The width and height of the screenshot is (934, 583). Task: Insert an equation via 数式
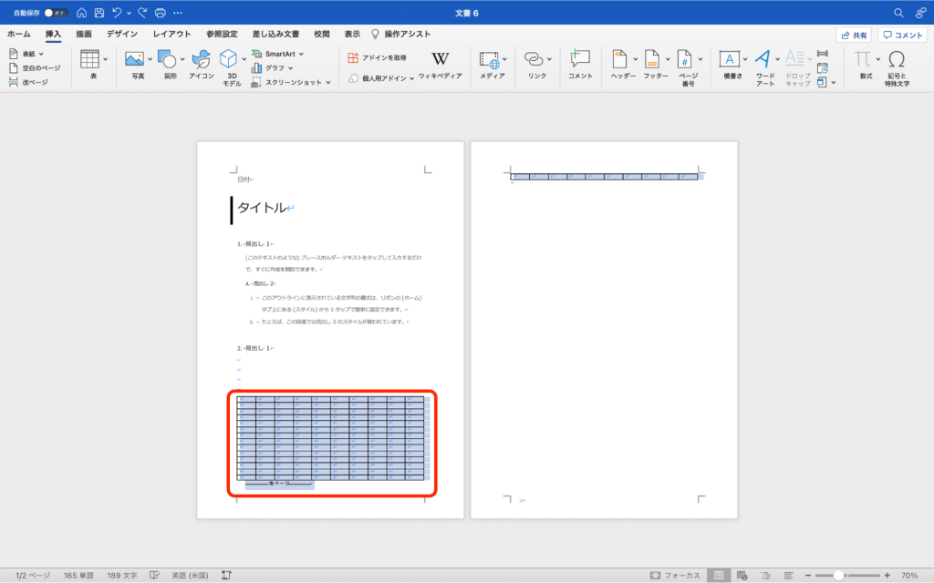coord(863,59)
